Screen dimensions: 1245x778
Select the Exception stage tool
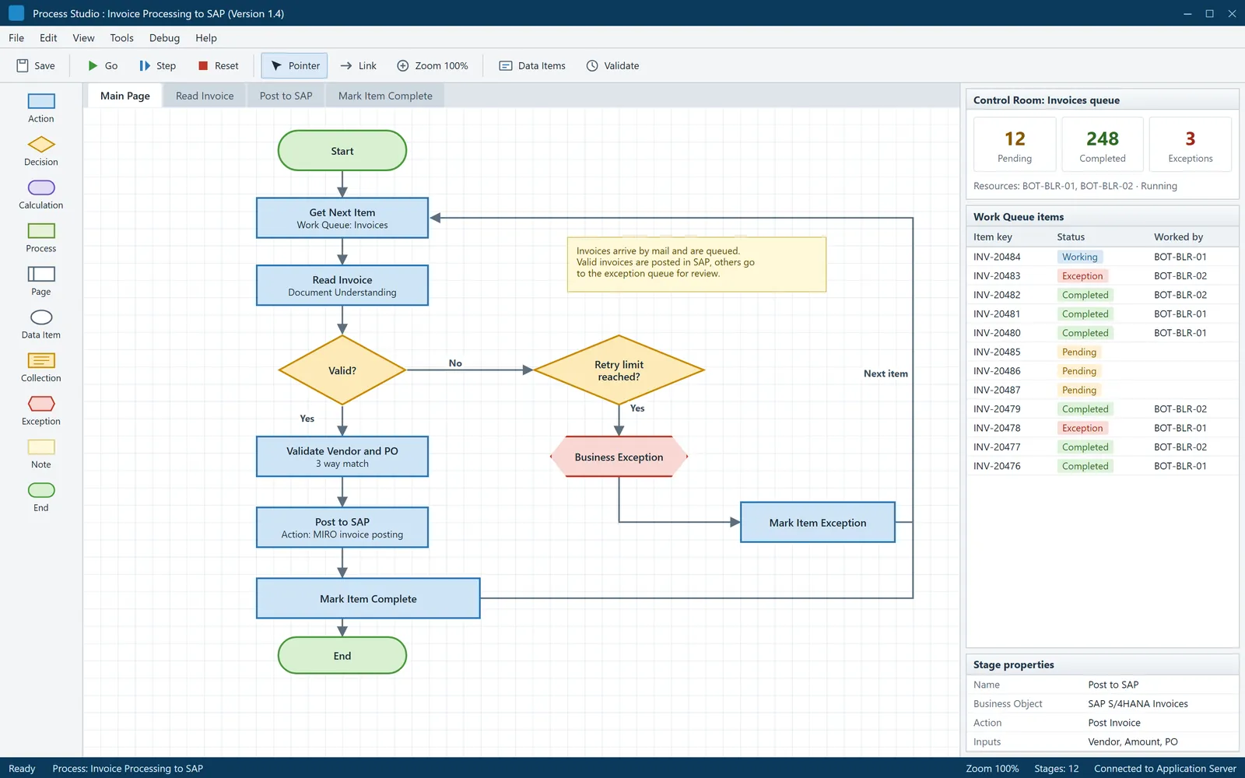pos(41,411)
